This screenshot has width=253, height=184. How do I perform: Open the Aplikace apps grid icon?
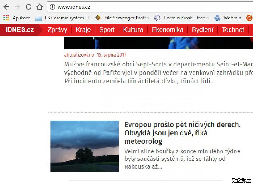click(6, 18)
